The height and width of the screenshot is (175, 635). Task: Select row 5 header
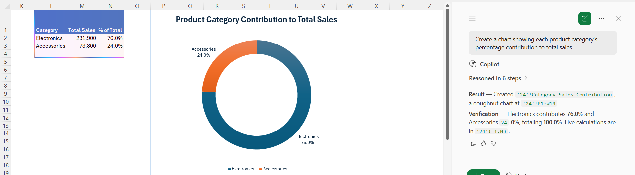point(5,62)
